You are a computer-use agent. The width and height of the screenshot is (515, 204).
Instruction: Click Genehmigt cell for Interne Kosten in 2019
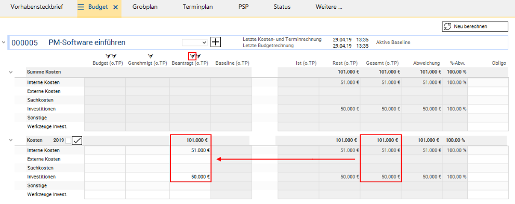click(x=148, y=150)
